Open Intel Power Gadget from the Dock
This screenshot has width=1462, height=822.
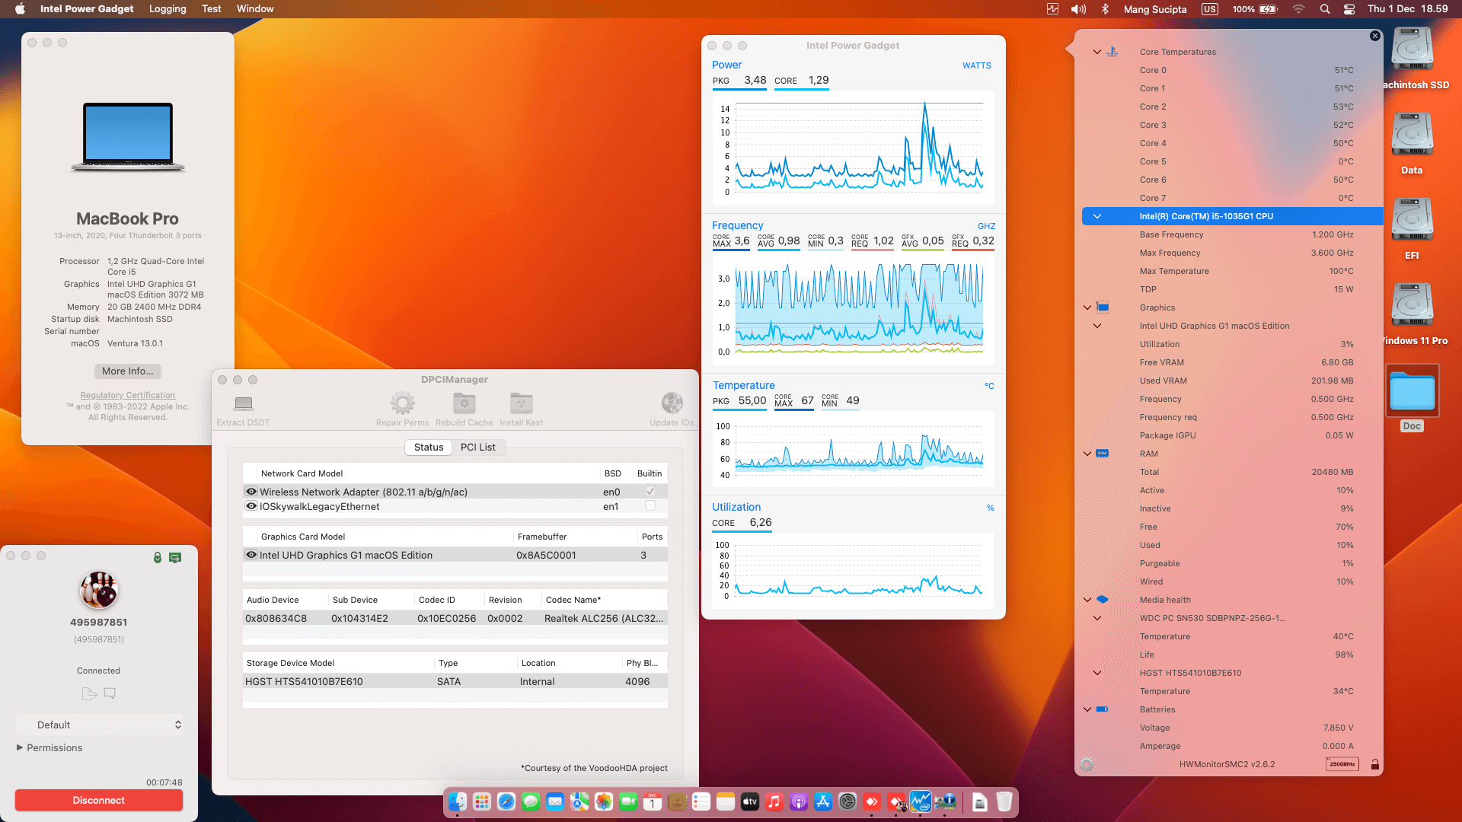coord(921,801)
